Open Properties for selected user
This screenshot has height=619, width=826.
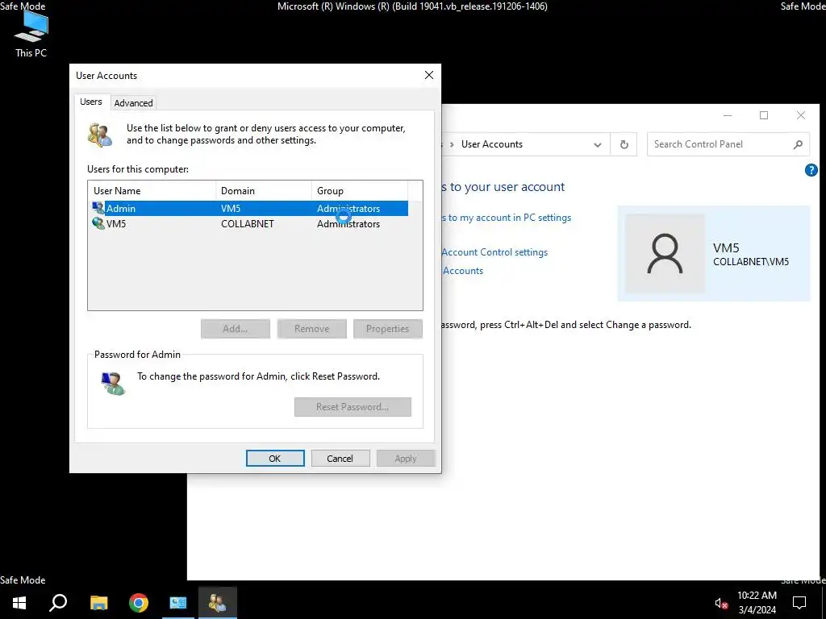pos(388,329)
